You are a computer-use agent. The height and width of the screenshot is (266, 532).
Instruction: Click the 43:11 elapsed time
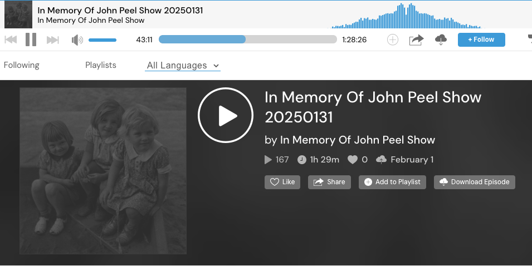pyautogui.click(x=144, y=40)
